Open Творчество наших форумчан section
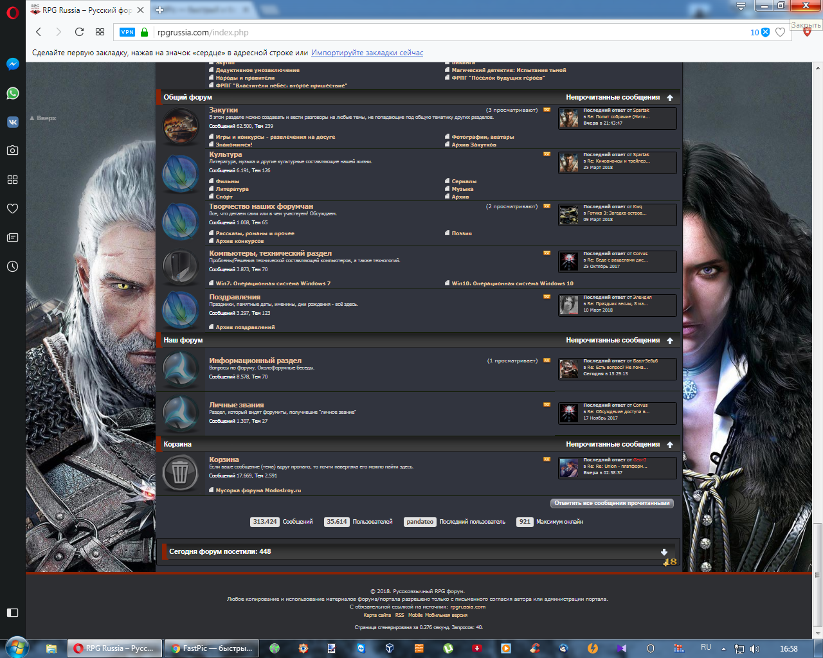823x658 pixels. pyautogui.click(x=261, y=206)
